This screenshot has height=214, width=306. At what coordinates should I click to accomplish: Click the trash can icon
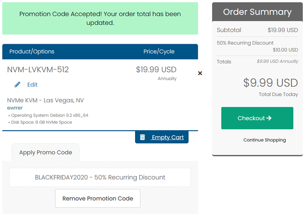pyautogui.click(x=142, y=137)
